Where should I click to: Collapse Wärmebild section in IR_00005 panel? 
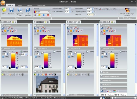coord(2,25)
